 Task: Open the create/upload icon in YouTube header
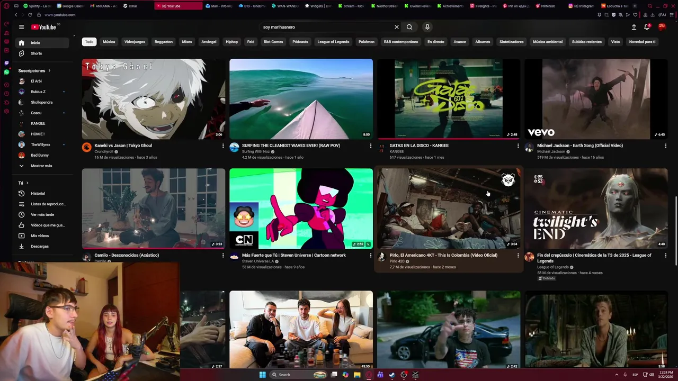click(x=634, y=27)
